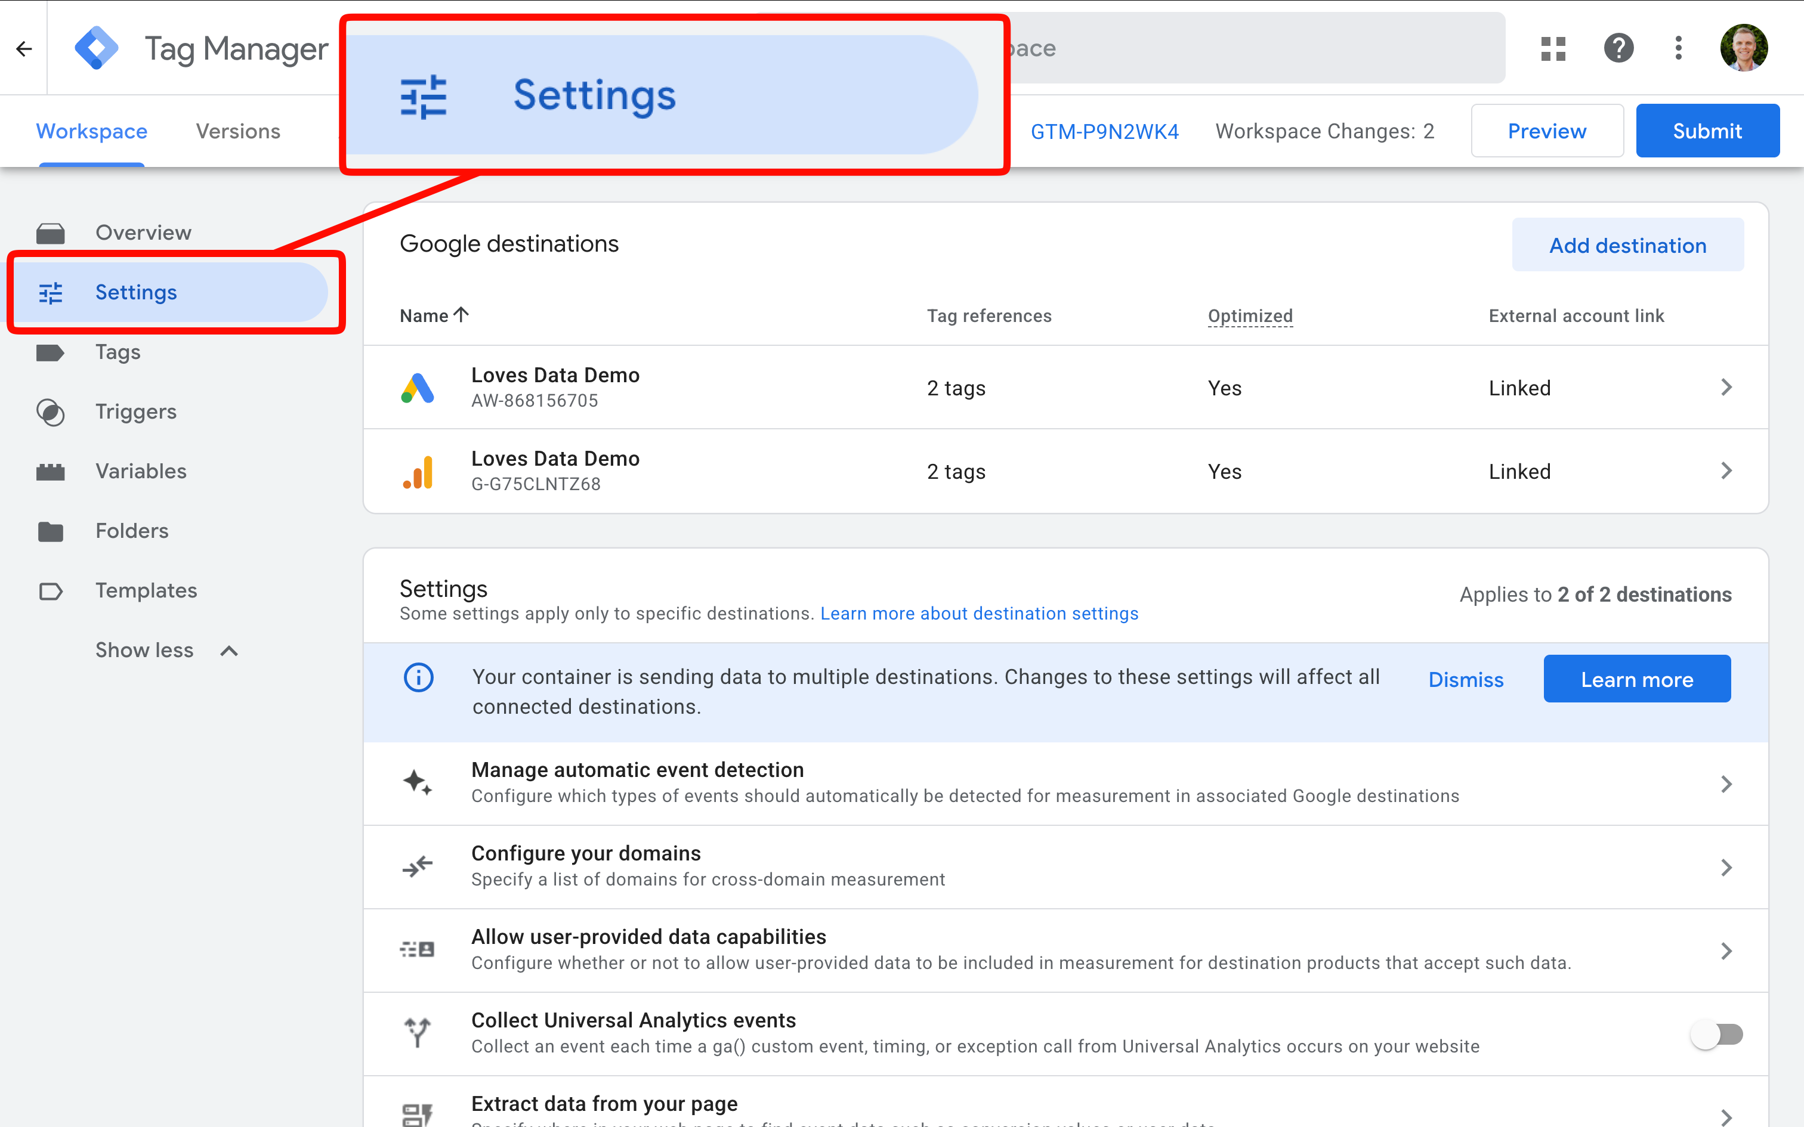
Task: Click the Configure your domains arrows icon
Action: (x=418, y=866)
